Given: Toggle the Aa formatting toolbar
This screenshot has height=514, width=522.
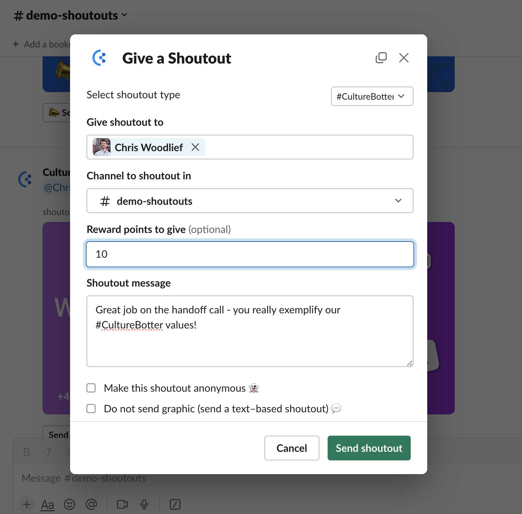Looking at the screenshot, I should coord(47,505).
